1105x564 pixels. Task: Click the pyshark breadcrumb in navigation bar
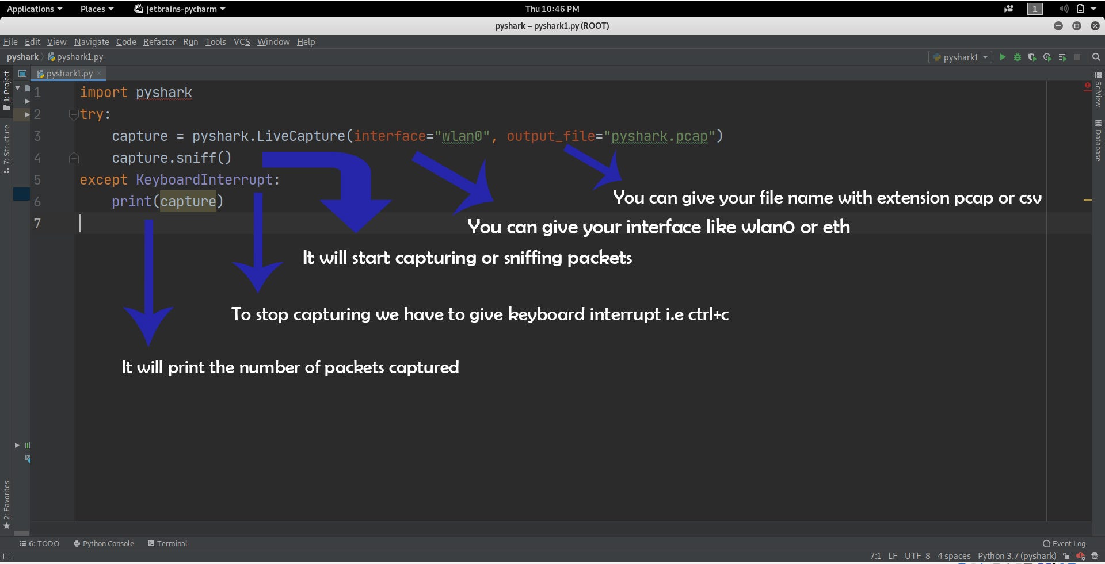tap(22, 57)
